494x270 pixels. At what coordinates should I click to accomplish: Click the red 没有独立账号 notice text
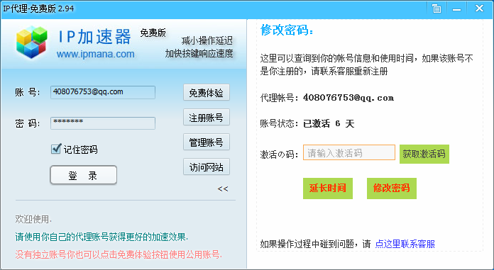pyautogui.click(x=119, y=254)
